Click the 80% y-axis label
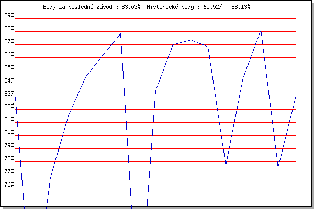The image size is (314, 209). 9,133
